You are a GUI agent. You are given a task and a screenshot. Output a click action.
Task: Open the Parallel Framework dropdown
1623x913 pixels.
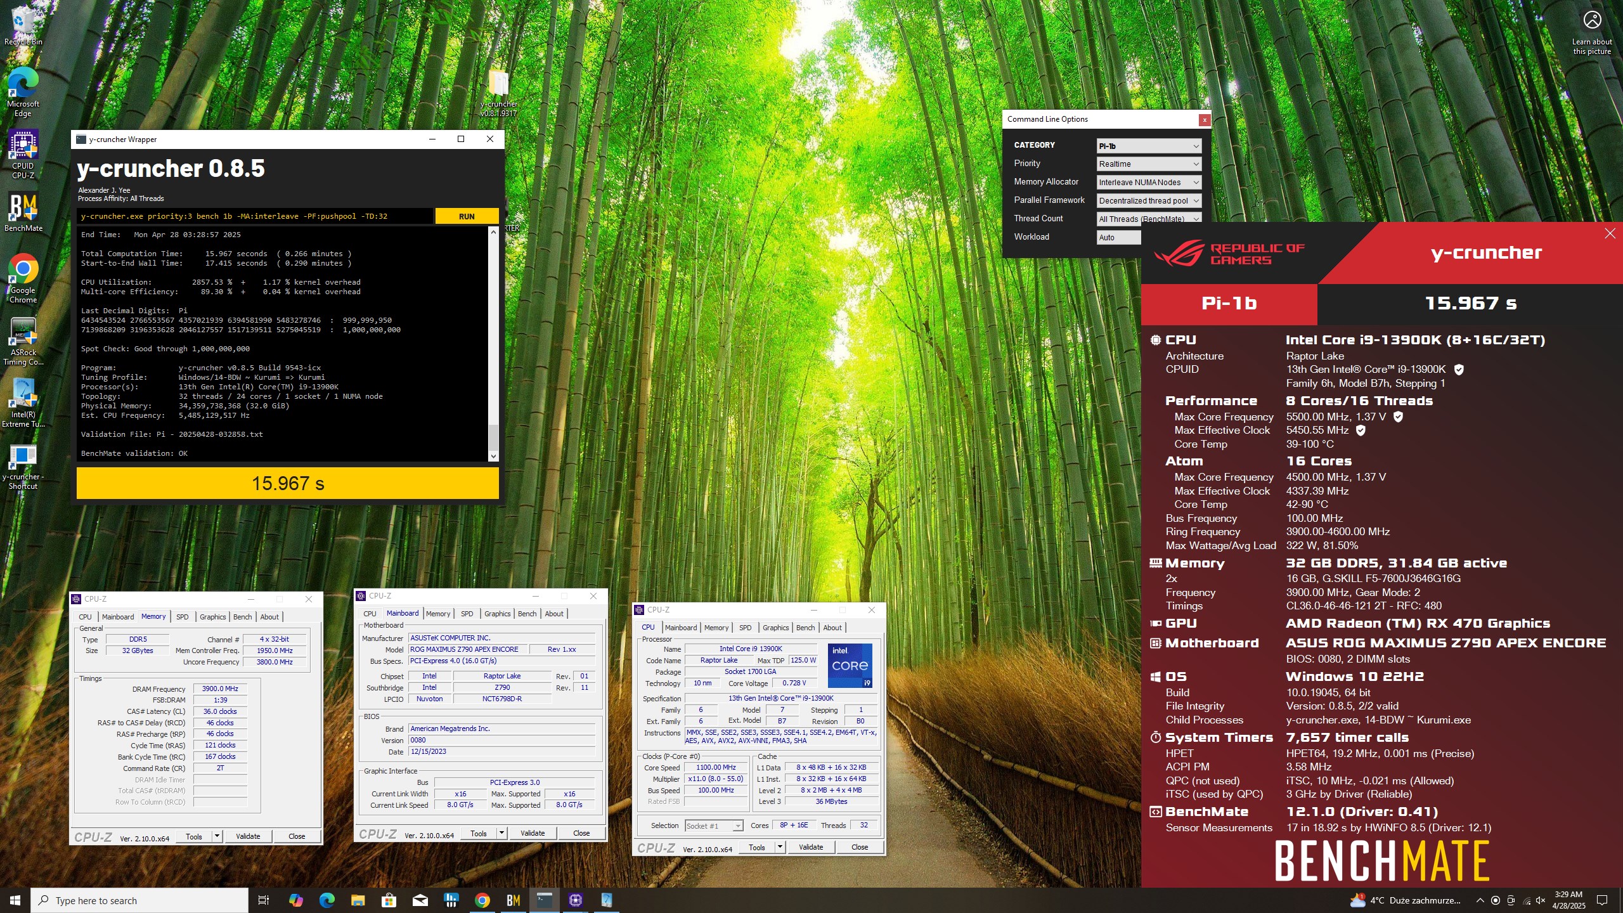pos(1149,201)
